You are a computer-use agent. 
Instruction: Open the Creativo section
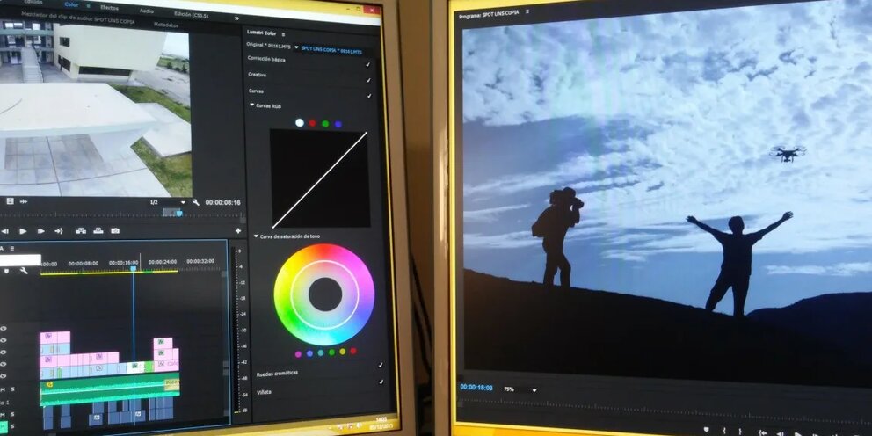click(257, 75)
